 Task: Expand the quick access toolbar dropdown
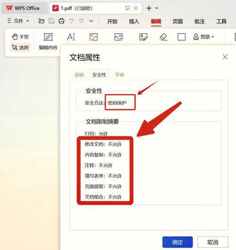pos(91,21)
